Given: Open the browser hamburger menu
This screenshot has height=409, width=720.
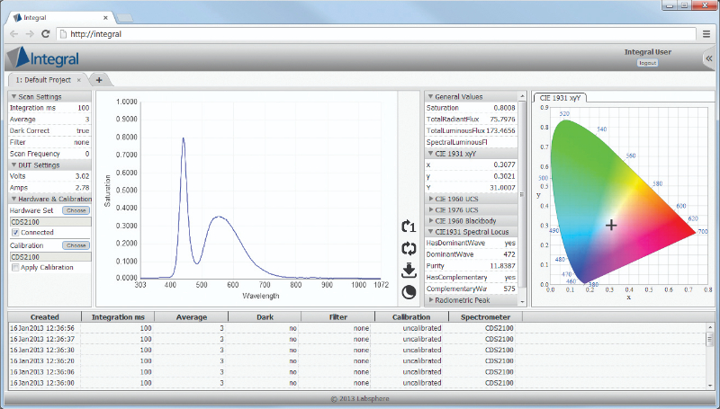Looking at the screenshot, I should 706,34.
